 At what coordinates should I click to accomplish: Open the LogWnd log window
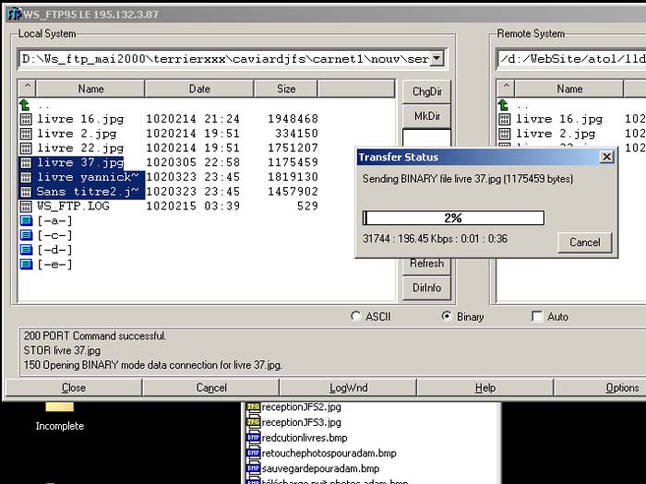pyautogui.click(x=348, y=388)
